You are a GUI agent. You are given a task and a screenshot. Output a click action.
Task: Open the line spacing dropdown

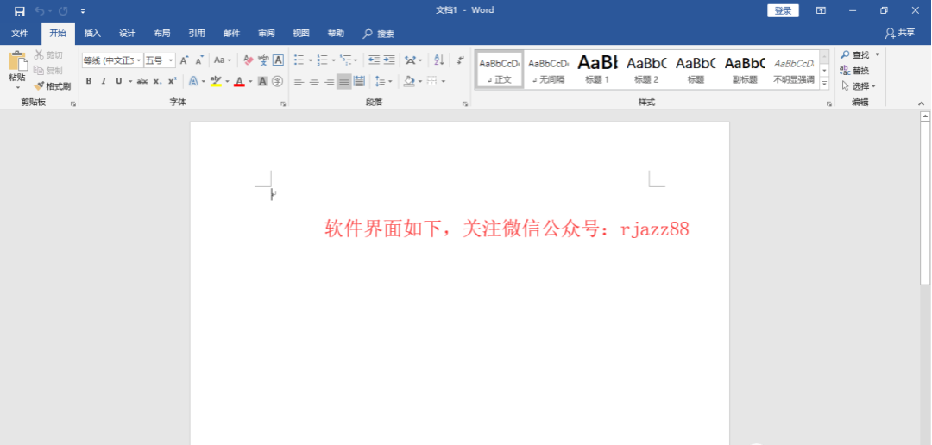pyautogui.click(x=383, y=81)
